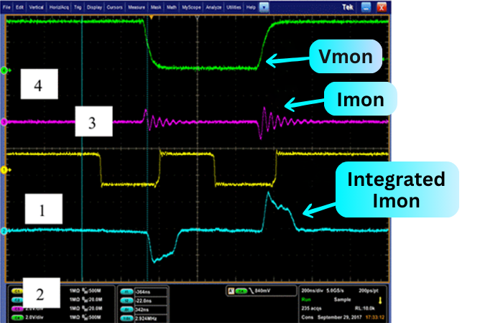Open the Cursors menu

pos(114,5)
